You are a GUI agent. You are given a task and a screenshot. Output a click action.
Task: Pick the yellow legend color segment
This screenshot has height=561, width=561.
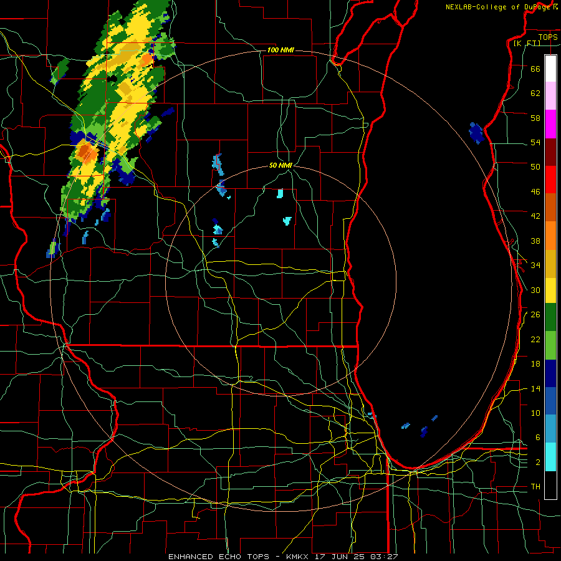coord(550,290)
